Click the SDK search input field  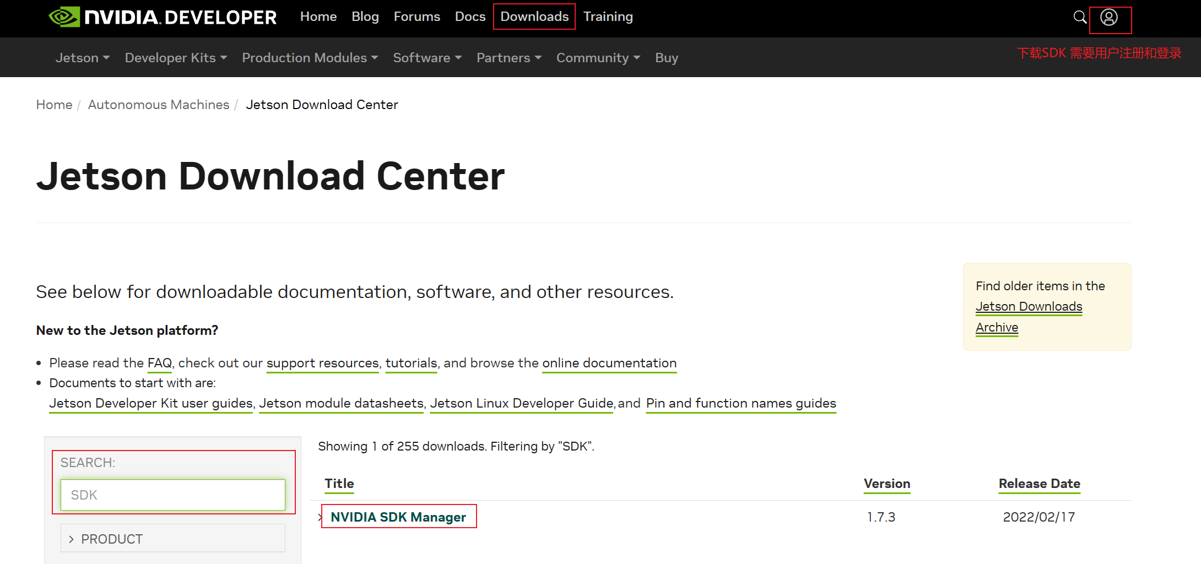coord(173,495)
